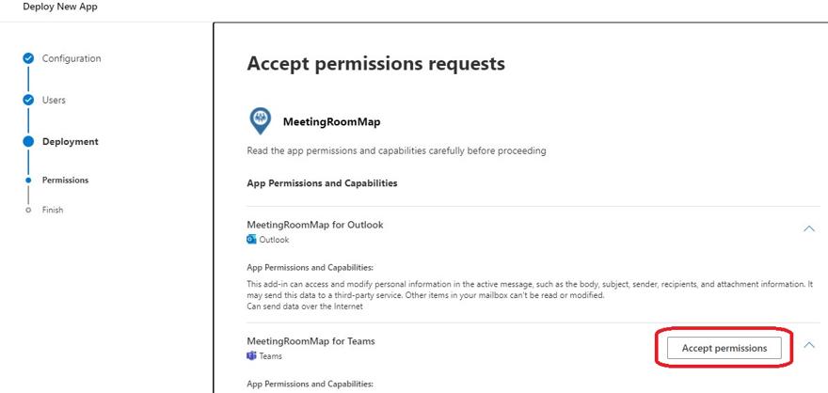The width and height of the screenshot is (828, 393).
Task: Click the Permissions sub-step dot
Action: tap(28, 180)
